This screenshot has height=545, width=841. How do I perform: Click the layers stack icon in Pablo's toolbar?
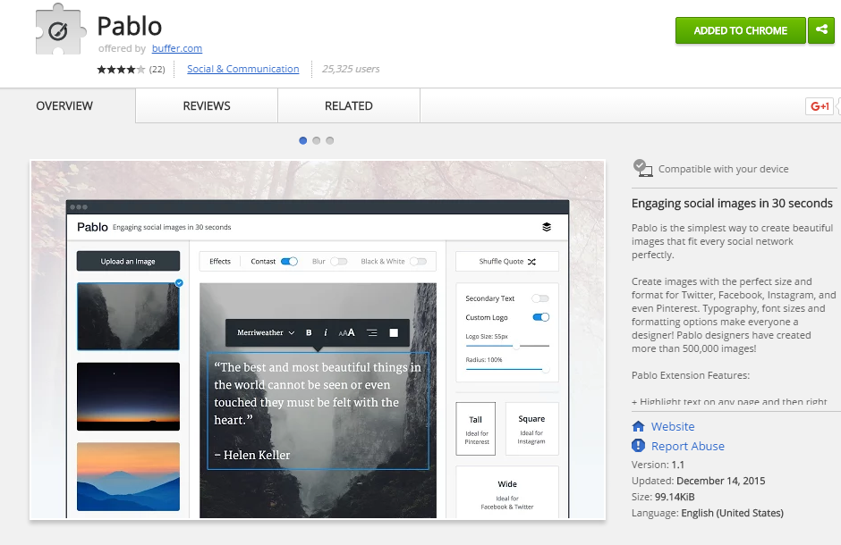(547, 227)
